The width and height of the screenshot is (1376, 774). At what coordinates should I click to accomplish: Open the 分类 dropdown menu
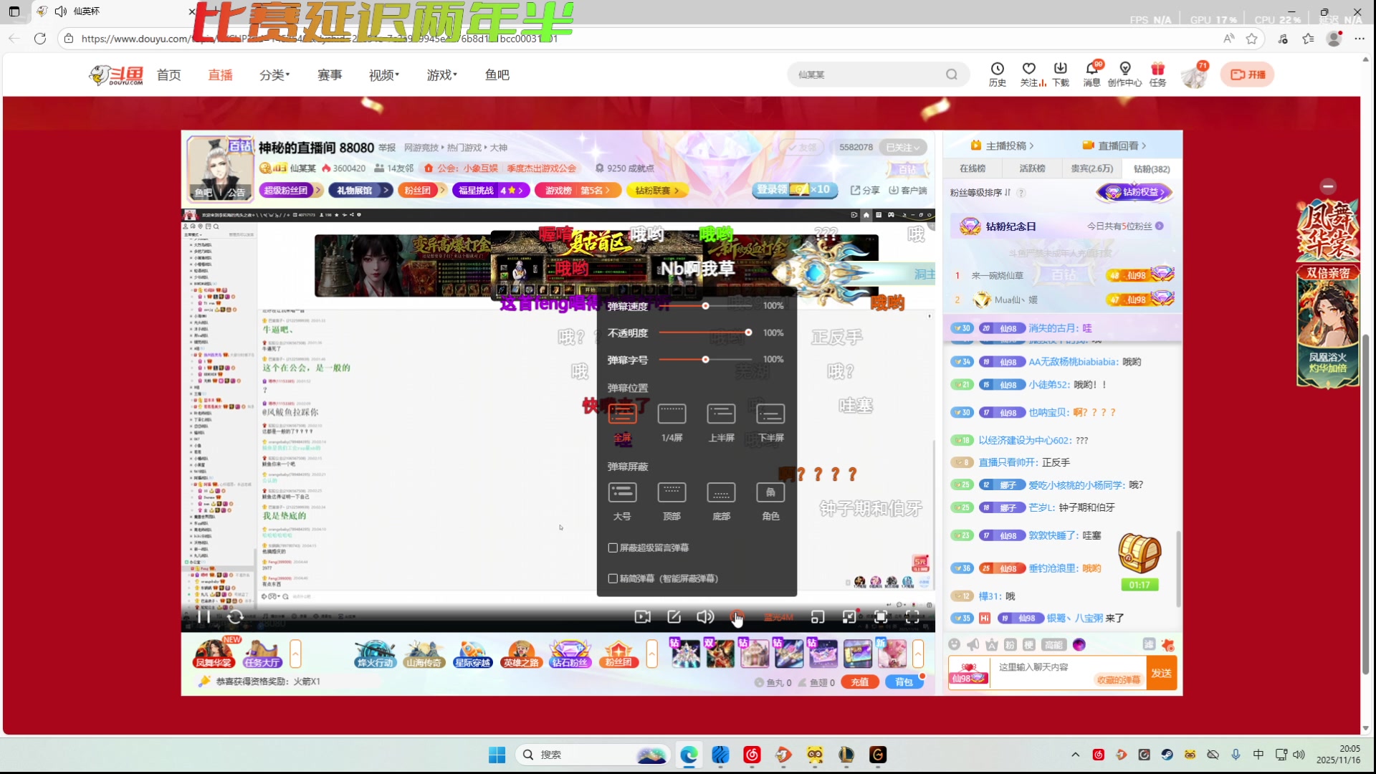point(274,75)
